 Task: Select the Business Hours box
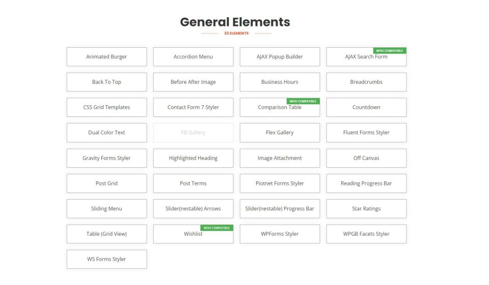(x=280, y=82)
